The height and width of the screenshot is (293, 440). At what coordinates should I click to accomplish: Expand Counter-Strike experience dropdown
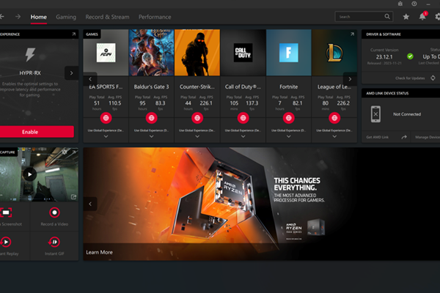click(197, 136)
